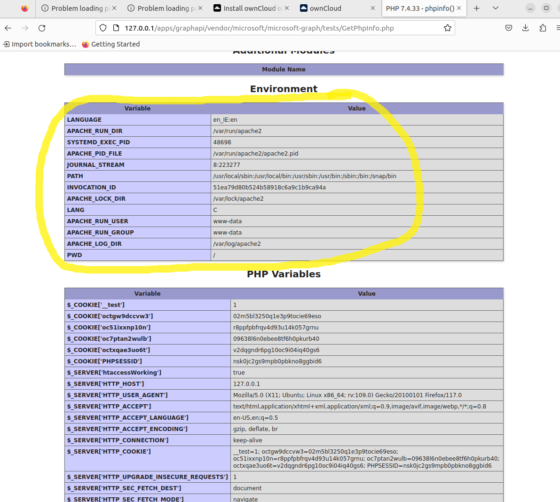Click the $_SERVER['HTTP_ACCEPT_LANGUAGE'] cell
This screenshot has width=560, height=502.
tap(148, 418)
